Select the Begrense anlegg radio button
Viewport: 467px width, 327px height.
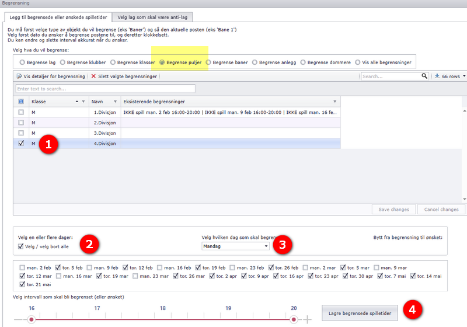point(255,62)
